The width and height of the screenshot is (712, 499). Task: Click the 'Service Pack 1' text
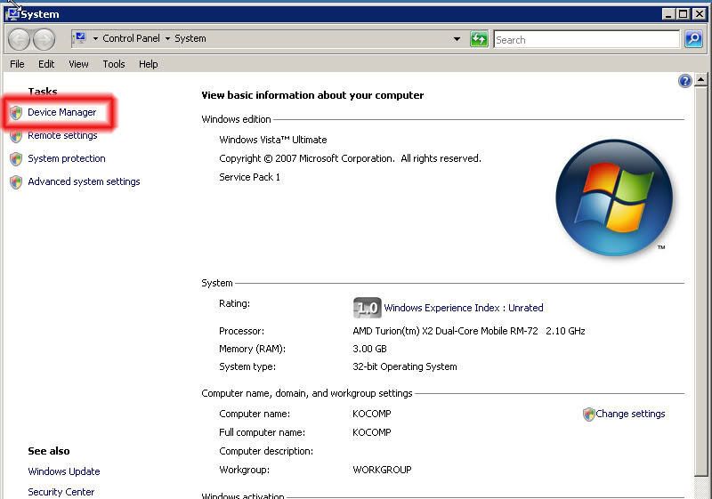[x=249, y=177]
